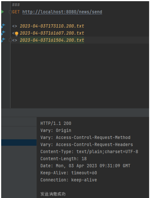The image size is (150, 198).
Task: Click the GET method keyword
Action: (16, 12)
